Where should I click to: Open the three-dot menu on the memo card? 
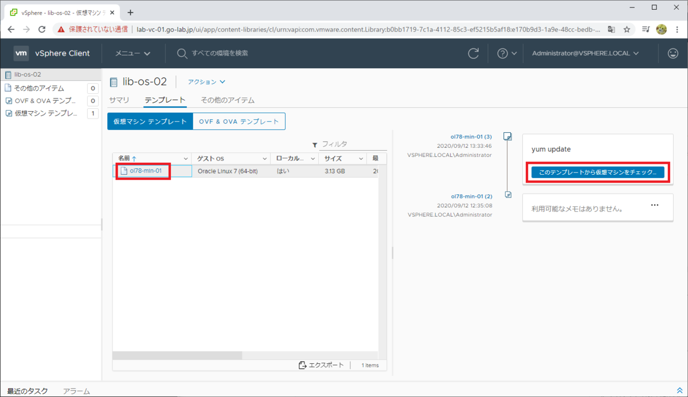(655, 205)
